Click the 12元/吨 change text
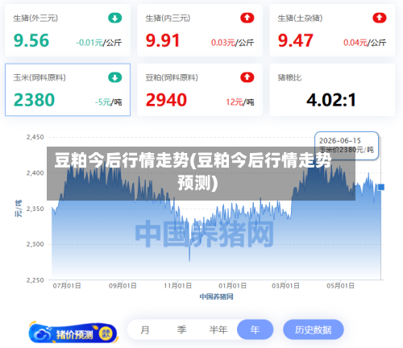Screen dimensions: 403x348 239,102
